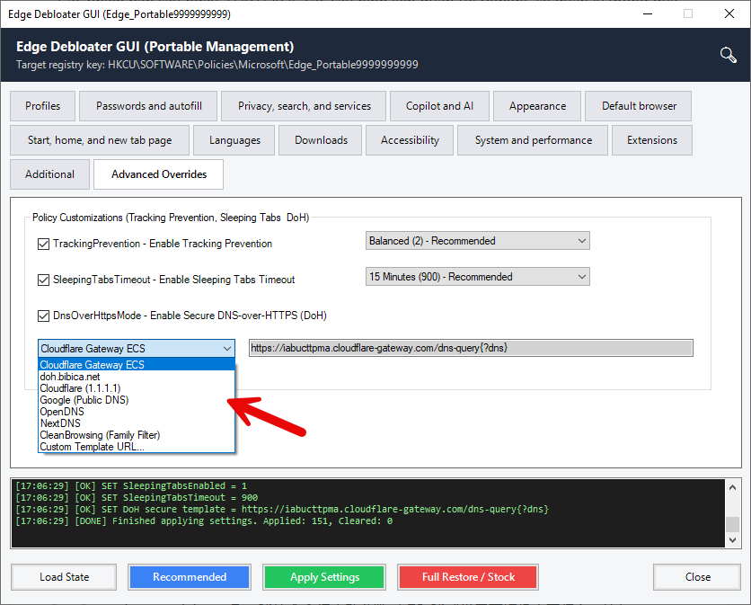Open the Accessibility tab
The image size is (751, 605).
[410, 140]
